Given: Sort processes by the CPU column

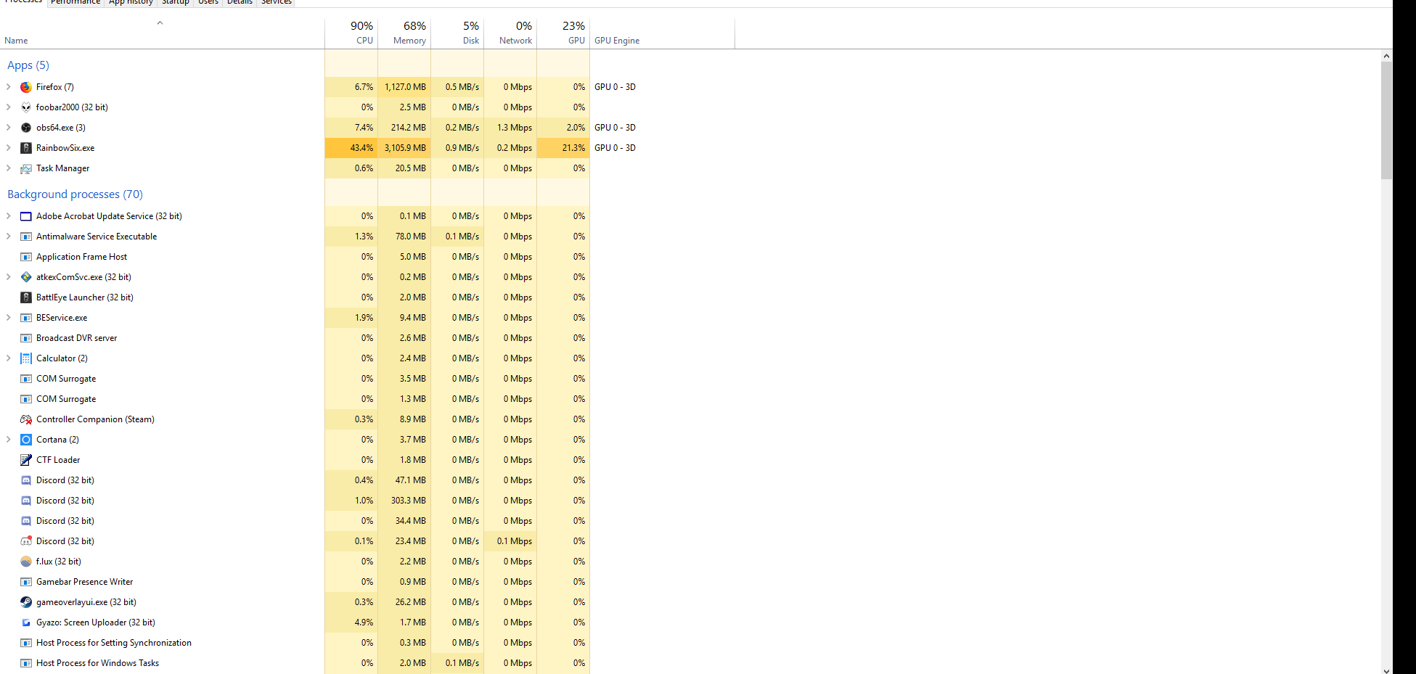Looking at the screenshot, I should [x=351, y=33].
